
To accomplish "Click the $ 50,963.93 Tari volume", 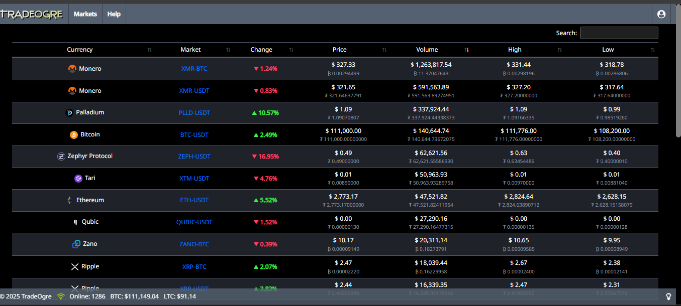I will tap(431, 175).
